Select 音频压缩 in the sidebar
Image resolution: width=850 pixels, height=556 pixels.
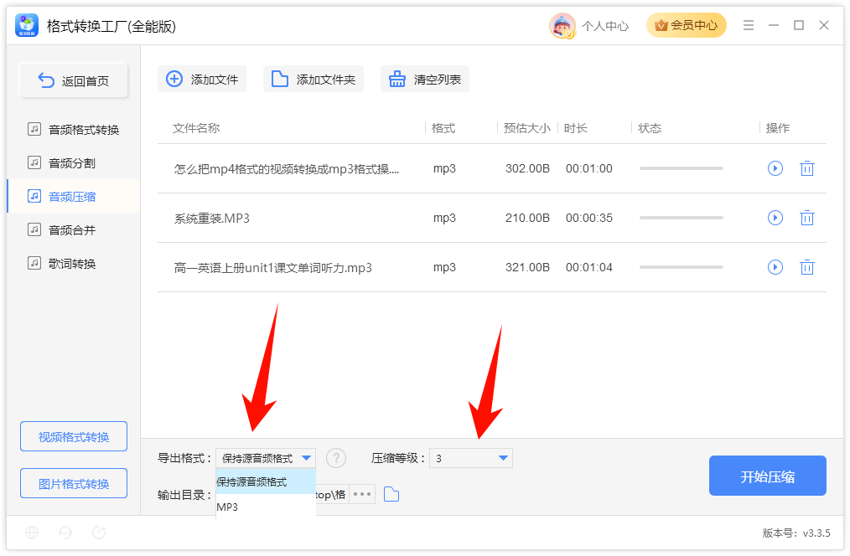pyautogui.click(x=73, y=197)
